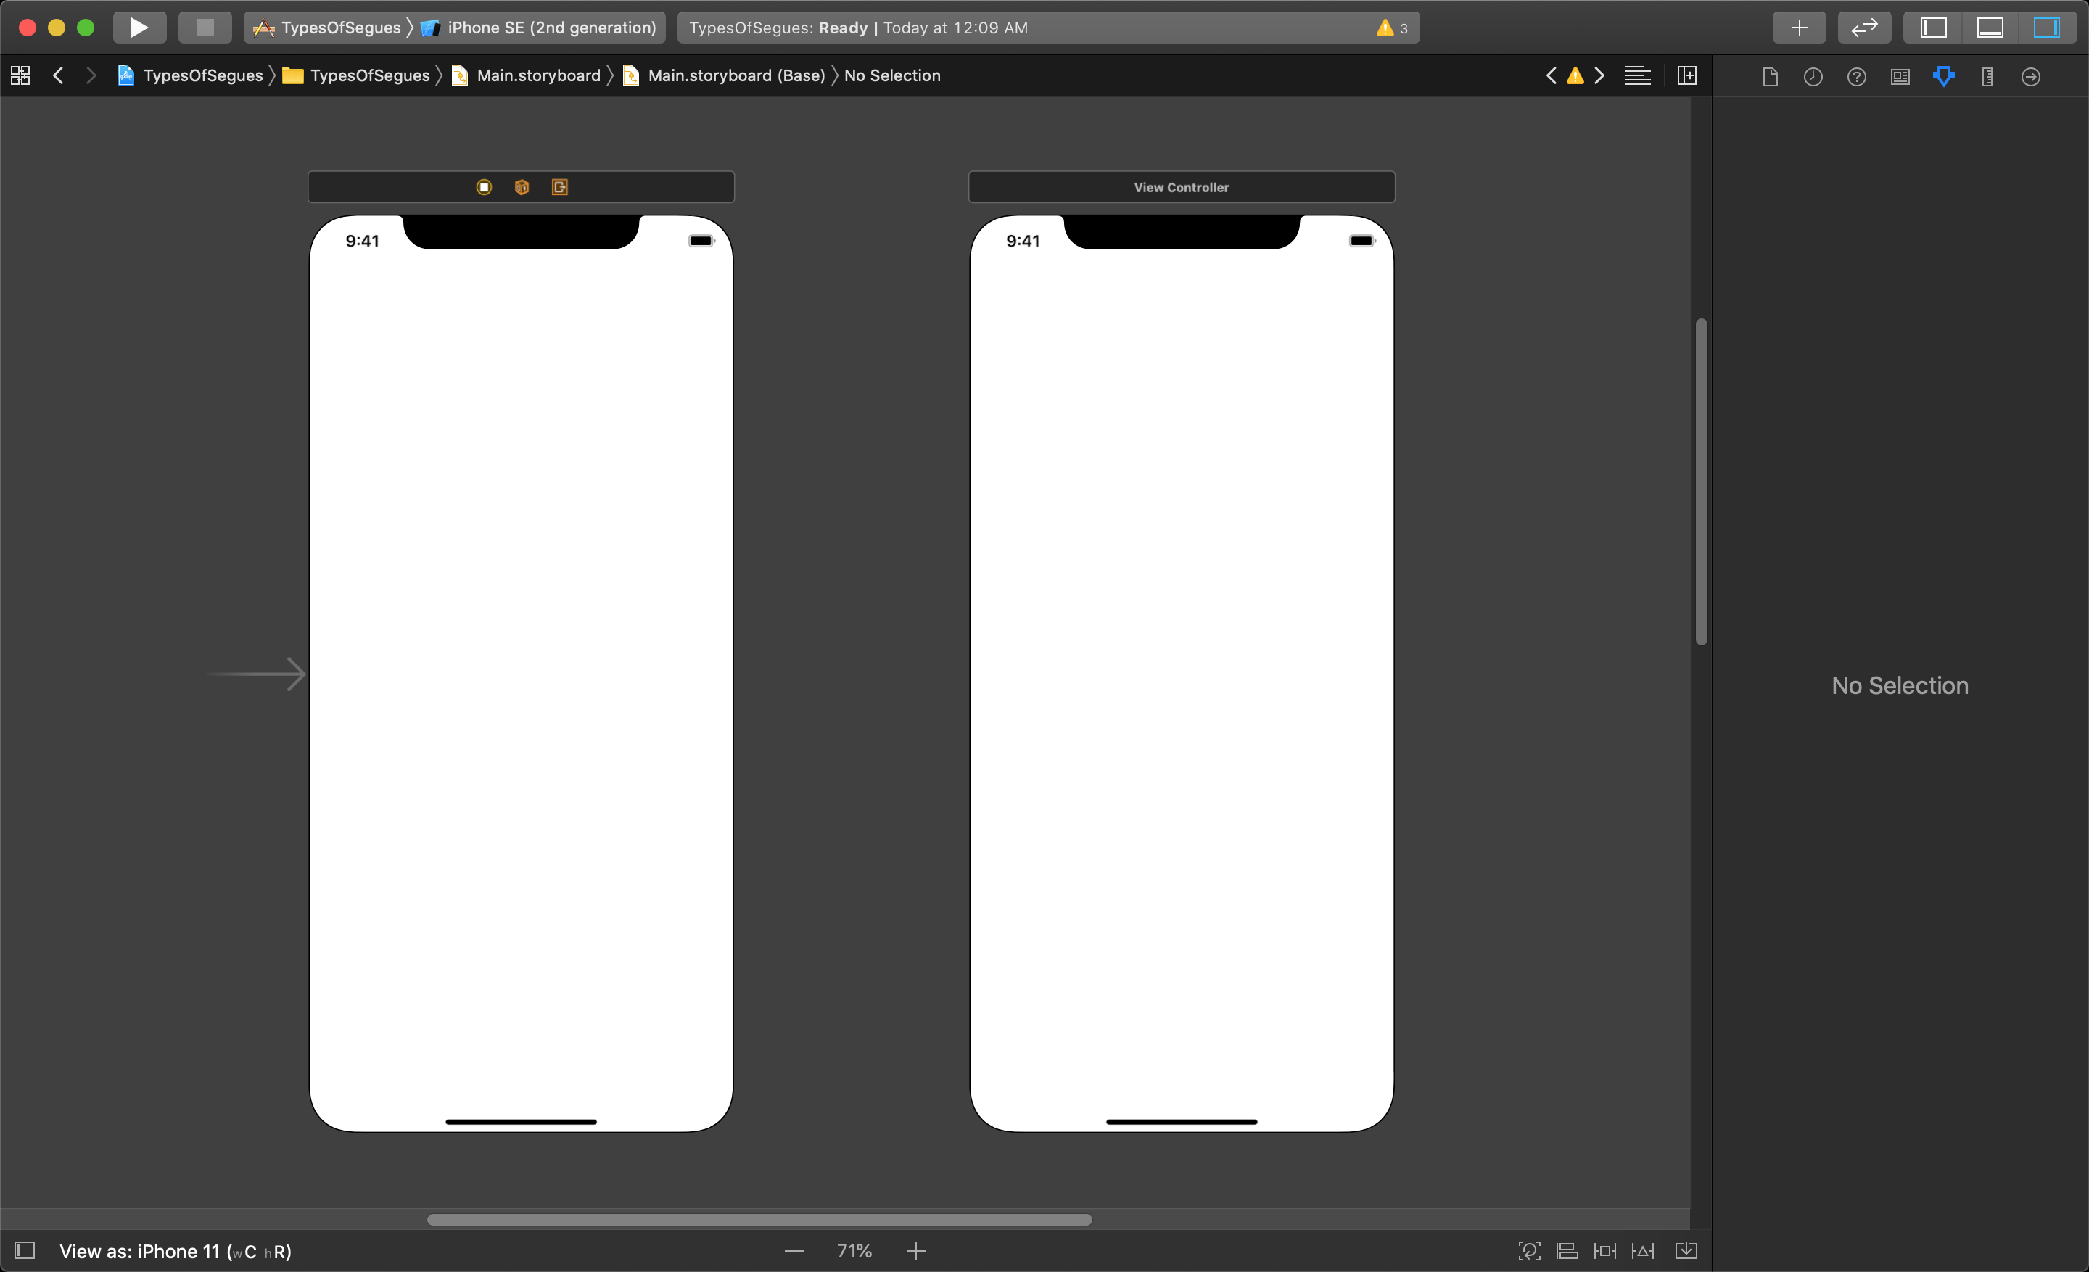Screen dimensions: 2089x1272
Task: Add an editor on the right
Action: click(1687, 75)
